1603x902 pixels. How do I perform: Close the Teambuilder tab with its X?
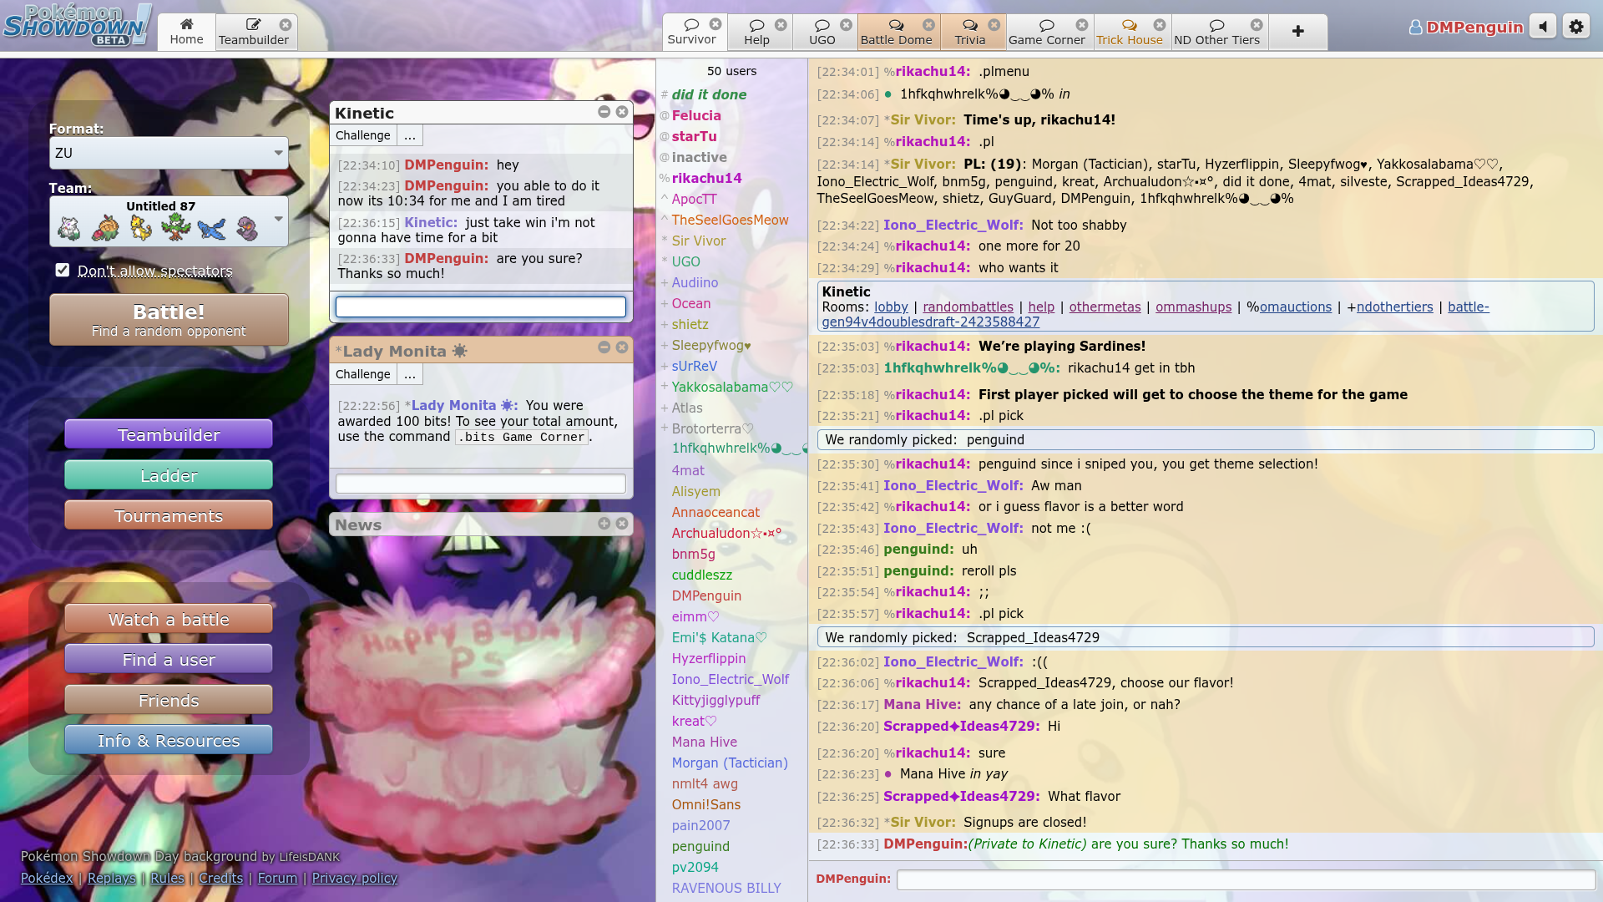pos(286,25)
